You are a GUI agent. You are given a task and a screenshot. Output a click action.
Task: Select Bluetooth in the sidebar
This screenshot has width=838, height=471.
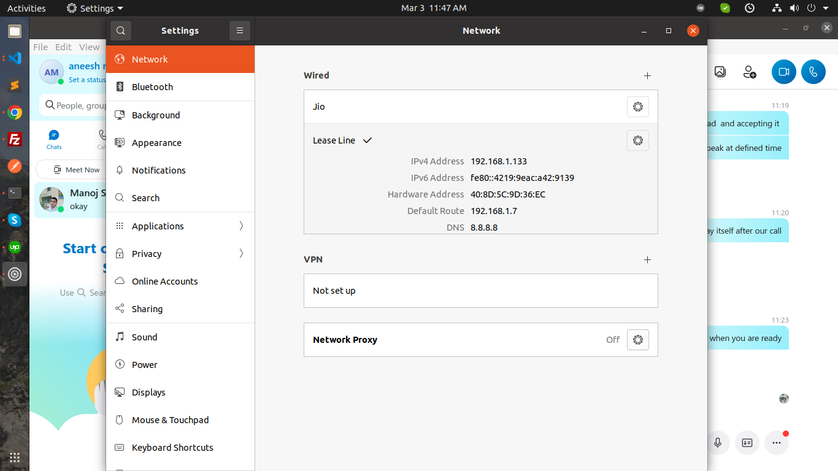pyautogui.click(x=180, y=87)
